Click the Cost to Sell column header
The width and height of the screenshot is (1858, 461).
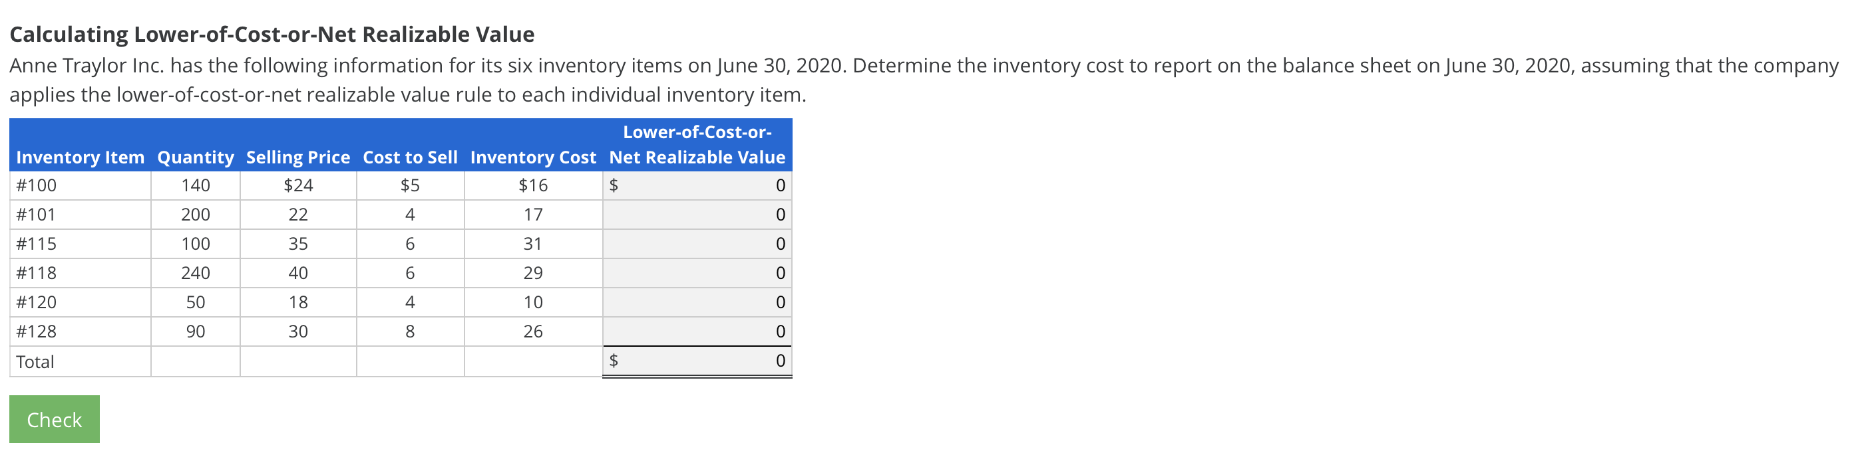[410, 157]
